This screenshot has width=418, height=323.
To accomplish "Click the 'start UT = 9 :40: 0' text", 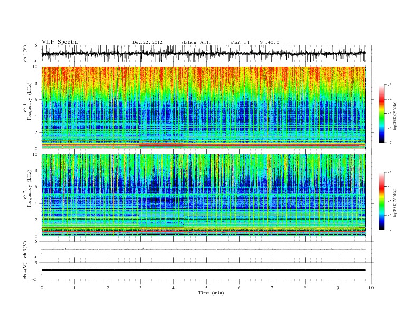I will (x=255, y=42).
